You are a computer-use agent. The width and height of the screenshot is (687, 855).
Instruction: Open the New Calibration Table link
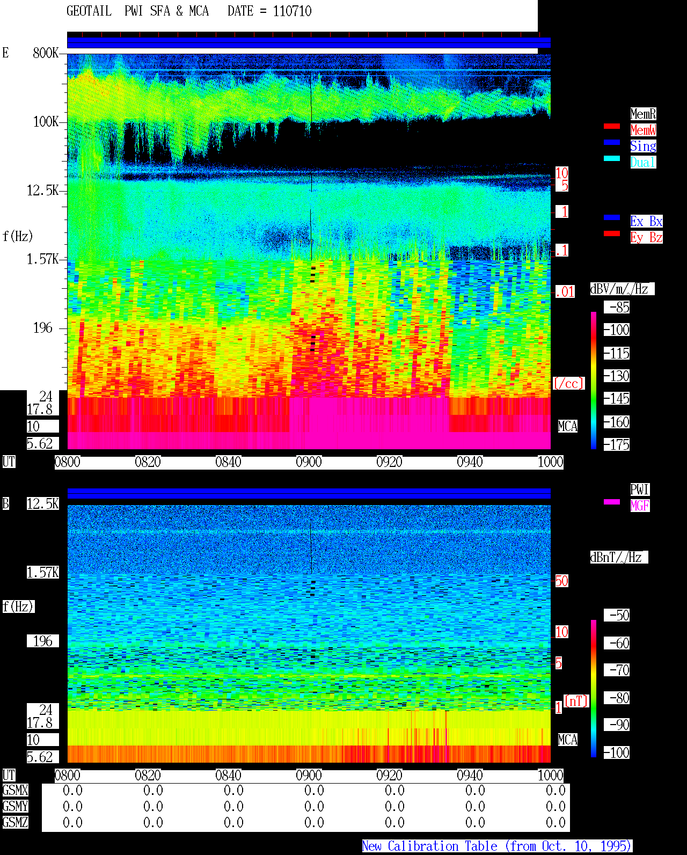[x=497, y=846]
